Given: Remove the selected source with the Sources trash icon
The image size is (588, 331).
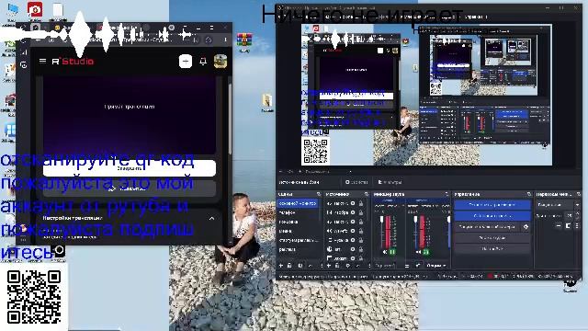Looking at the screenshot, I should [x=337, y=266].
